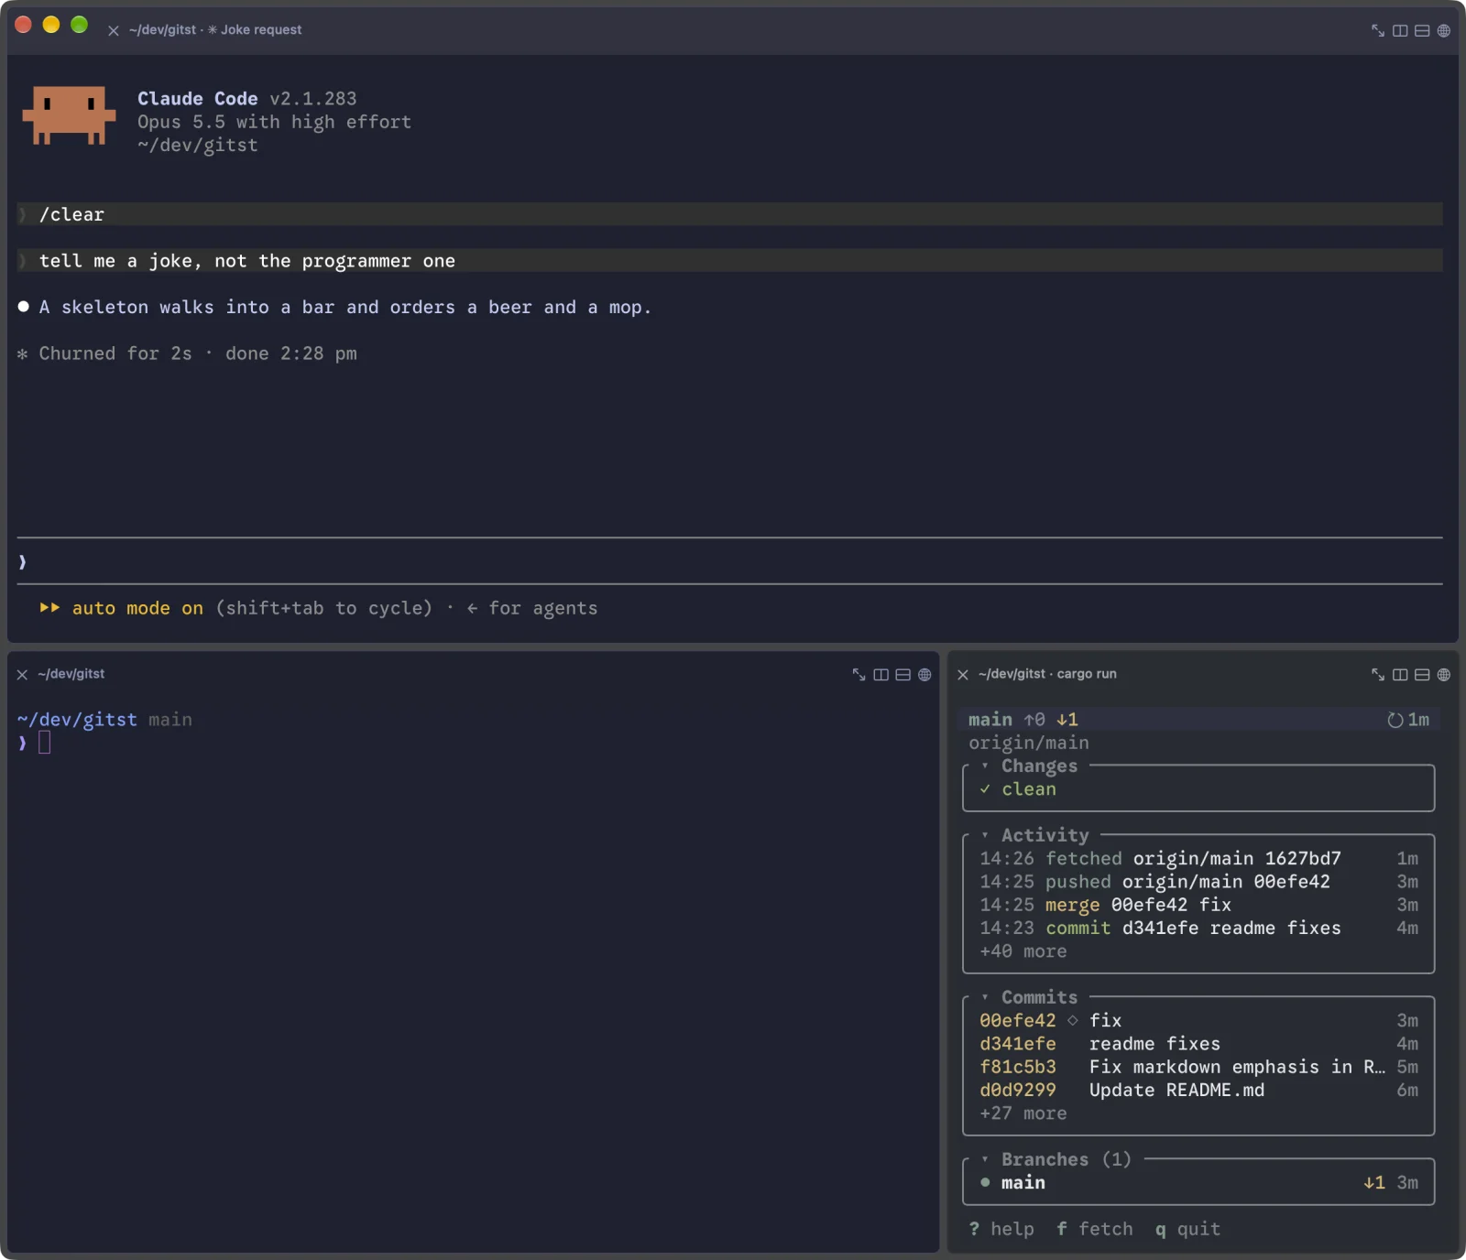Click the expand arrows icon in the ~/dev/gitst shell pane
Viewport: 1466px width, 1260px height.
(x=859, y=674)
